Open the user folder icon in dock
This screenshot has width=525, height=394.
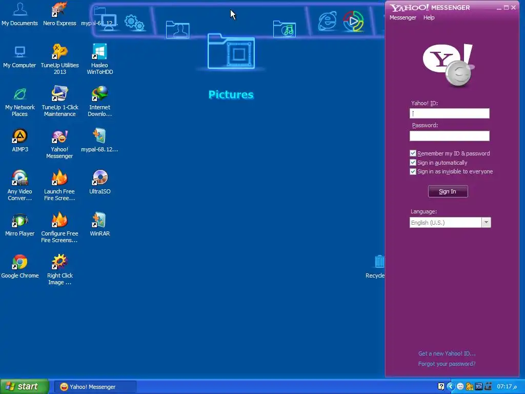[x=177, y=30]
